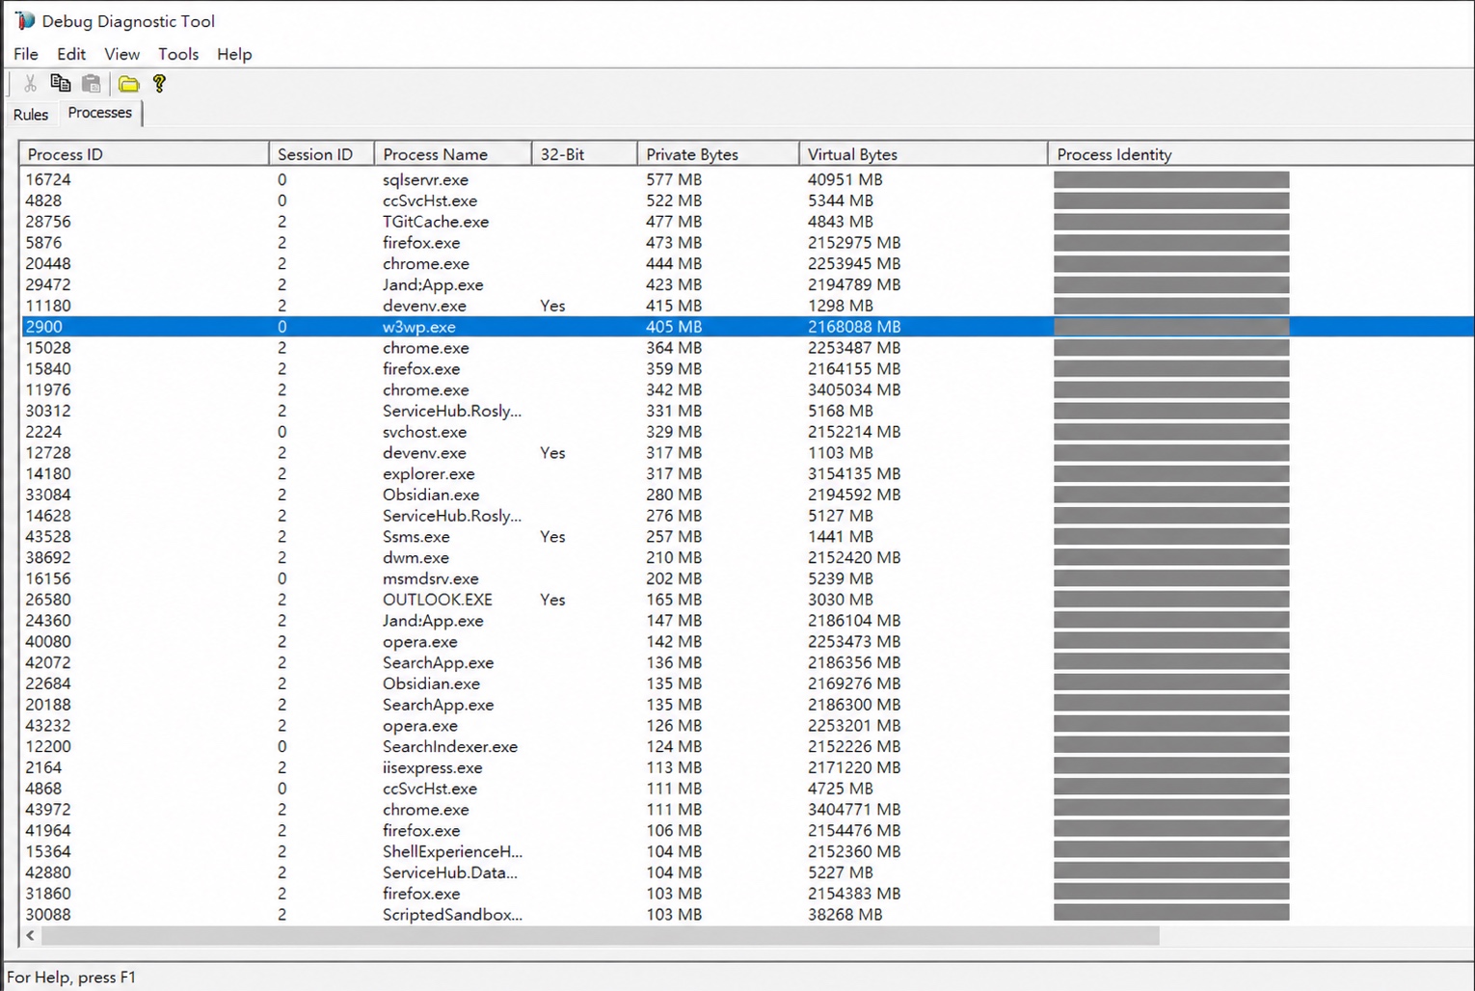Click the Open folder toolbar icon

(x=128, y=84)
